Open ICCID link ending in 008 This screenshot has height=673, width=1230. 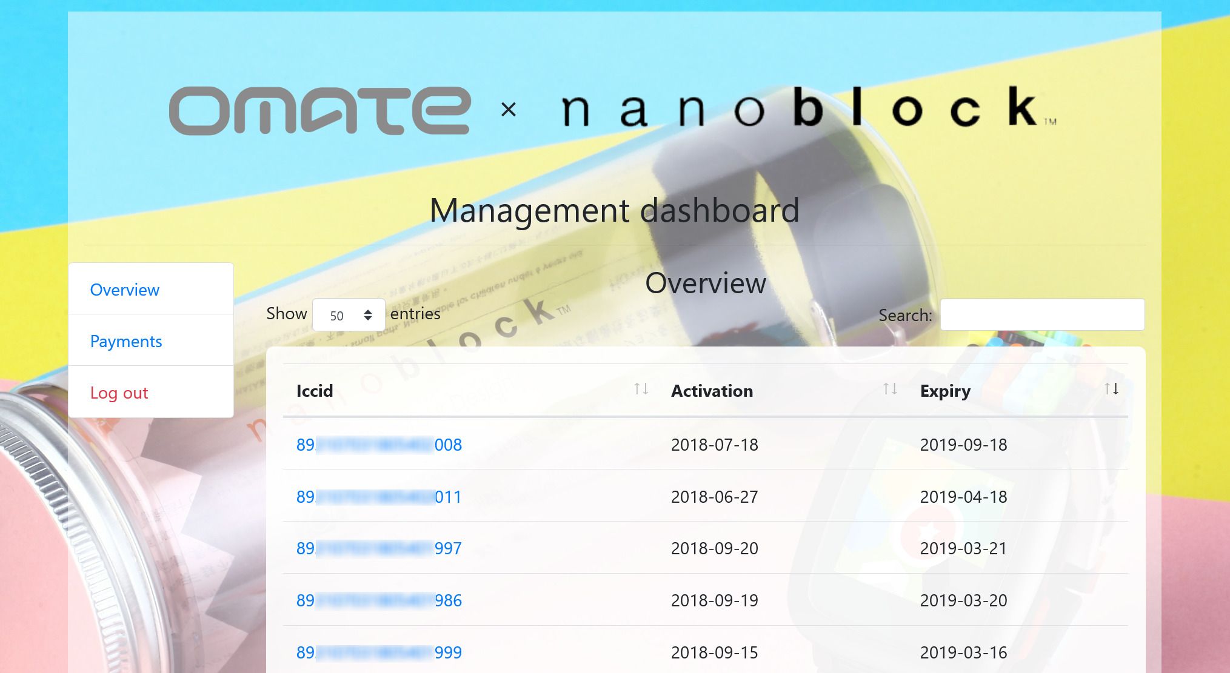click(379, 445)
